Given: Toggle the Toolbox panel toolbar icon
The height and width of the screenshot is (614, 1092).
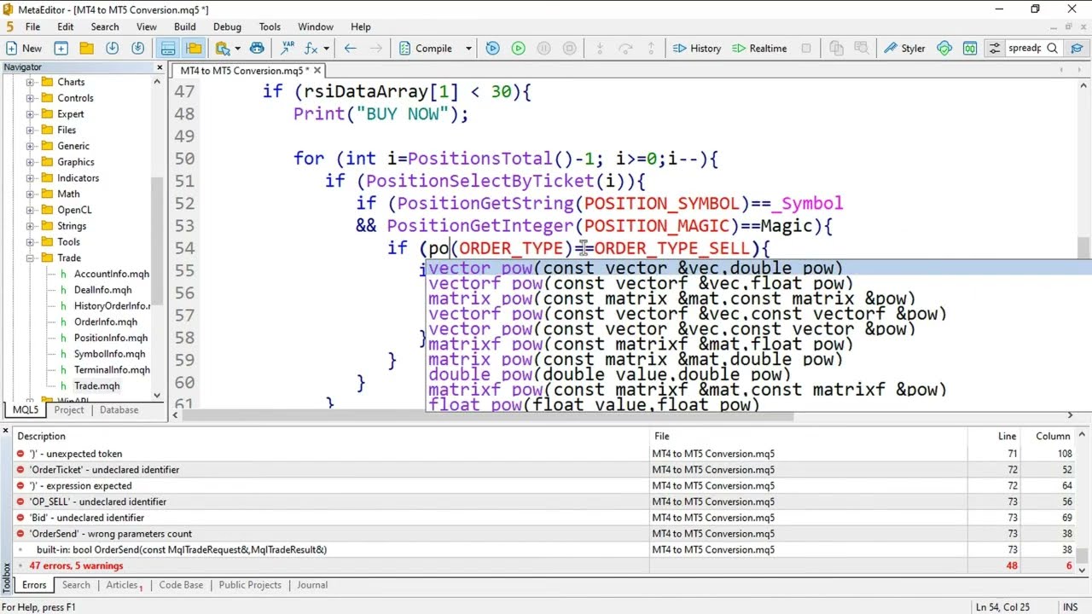Looking at the screenshot, I should point(168,49).
